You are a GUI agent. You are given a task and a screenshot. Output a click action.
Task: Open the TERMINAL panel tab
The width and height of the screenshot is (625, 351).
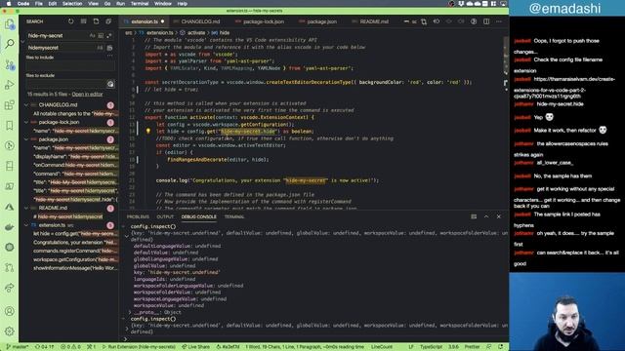coord(234,216)
